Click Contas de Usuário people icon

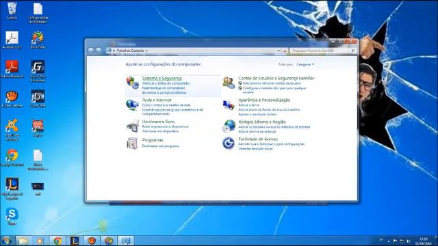tap(229, 83)
